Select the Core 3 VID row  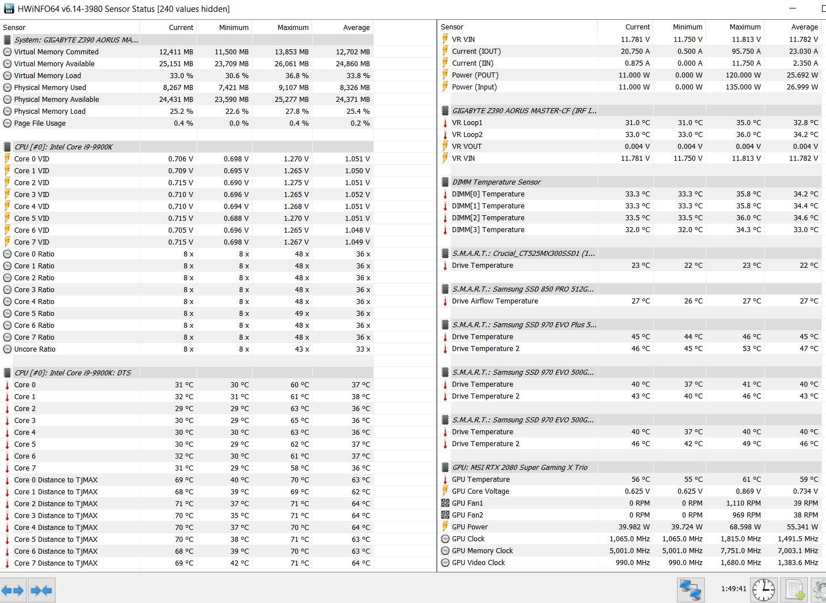(x=187, y=194)
